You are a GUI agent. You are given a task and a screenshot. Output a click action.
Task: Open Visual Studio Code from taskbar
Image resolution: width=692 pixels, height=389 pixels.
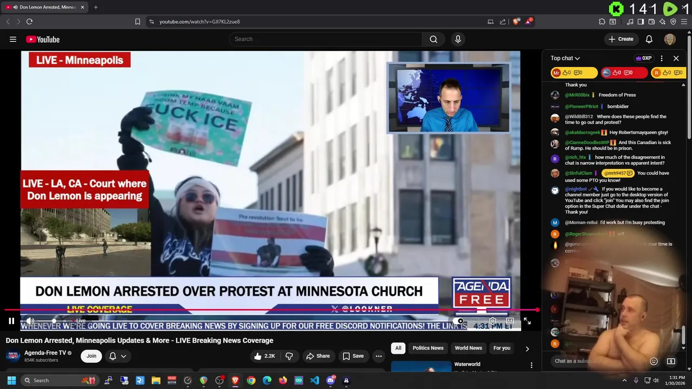(x=315, y=380)
